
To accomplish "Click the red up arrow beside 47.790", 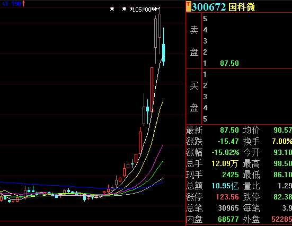I will coord(24,4).
